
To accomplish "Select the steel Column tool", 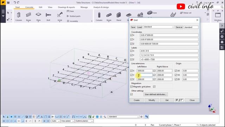I will tap(19, 17).
